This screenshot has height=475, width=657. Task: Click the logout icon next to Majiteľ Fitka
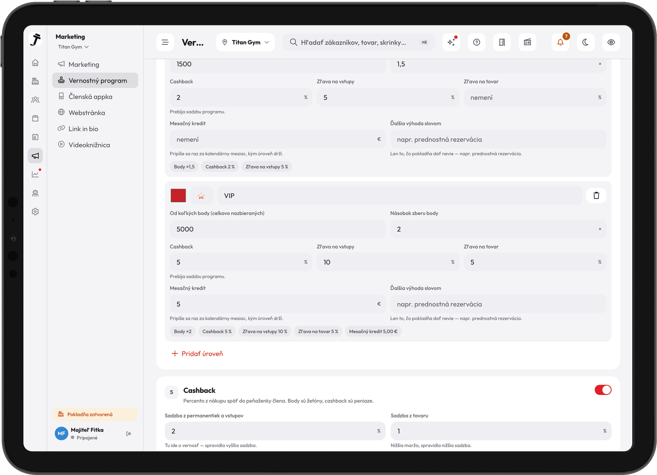point(129,433)
